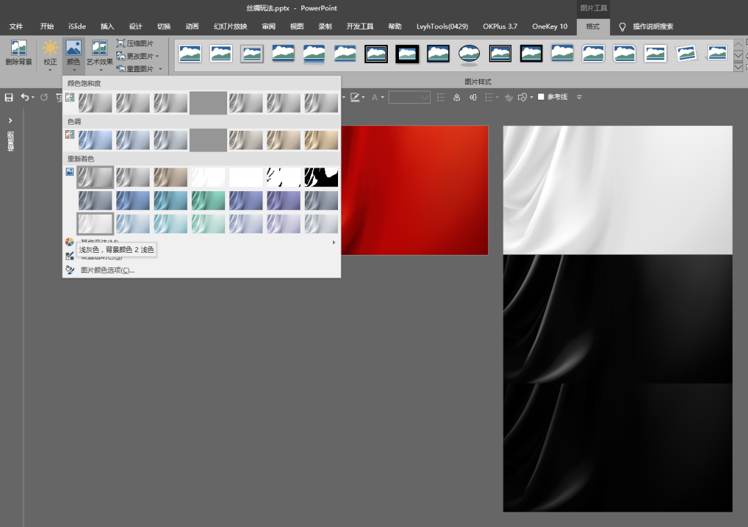Open the 校正 corrections sun icon
748x527 pixels.
(x=50, y=48)
